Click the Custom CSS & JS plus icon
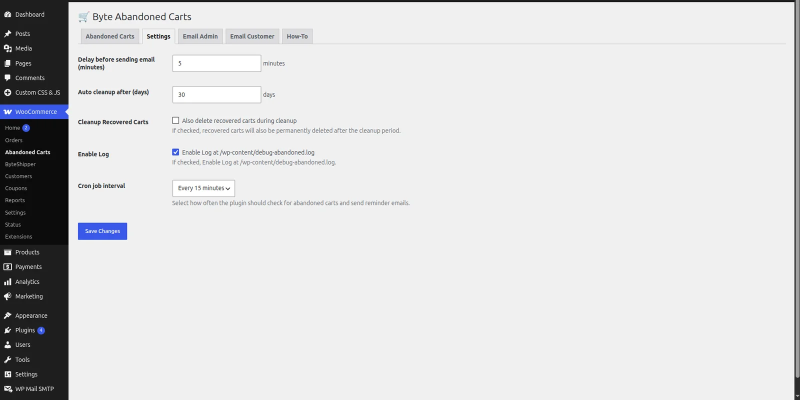800x400 pixels. click(x=7, y=92)
